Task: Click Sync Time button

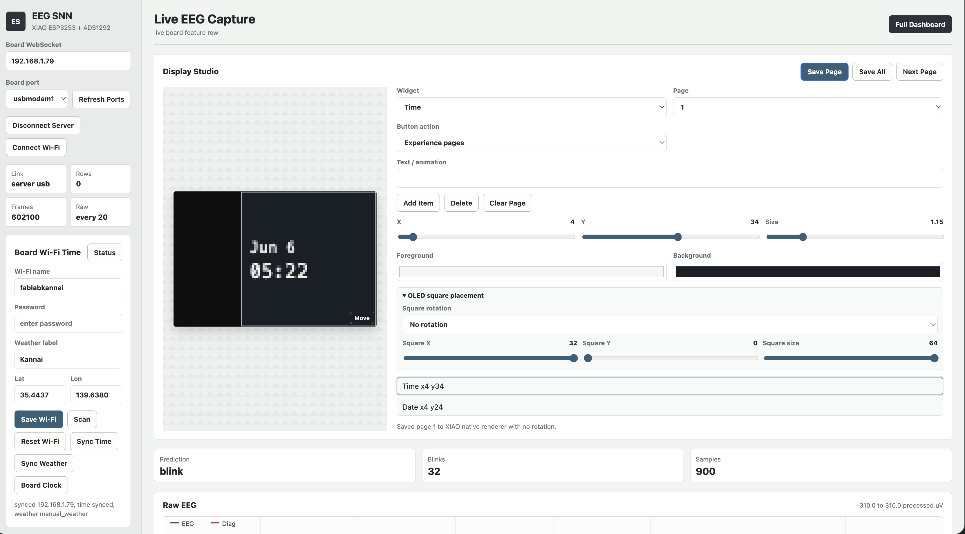Action: [x=94, y=441]
